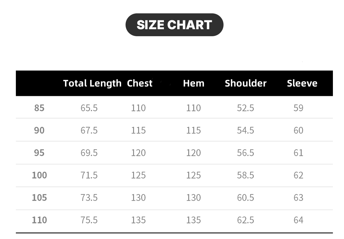344x239 pixels.
Task: Click the size 100 row label
Action: click(x=40, y=175)
